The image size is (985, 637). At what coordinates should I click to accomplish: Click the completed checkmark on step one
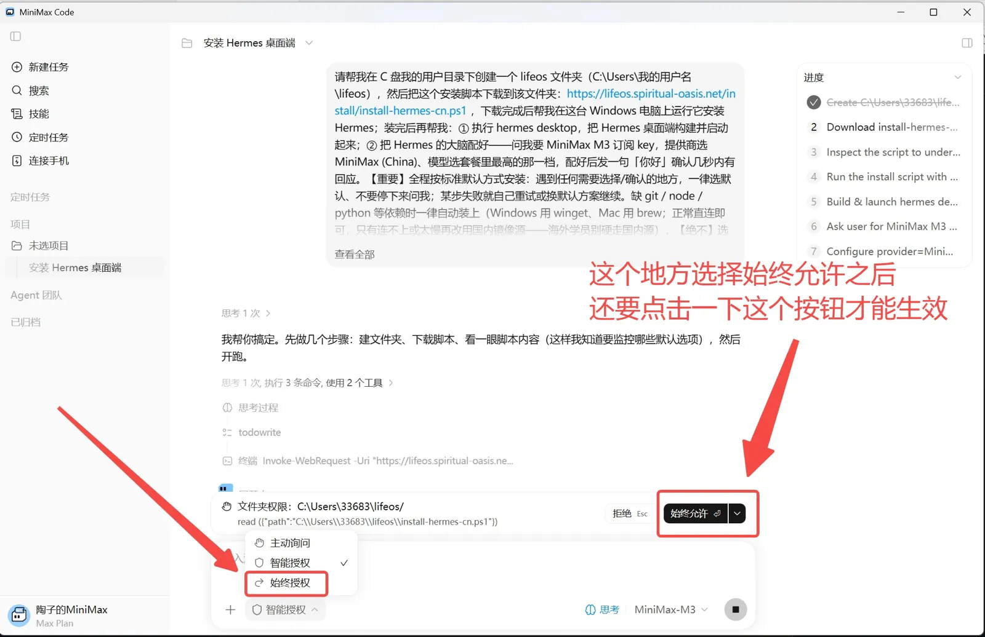coord(814,102)
